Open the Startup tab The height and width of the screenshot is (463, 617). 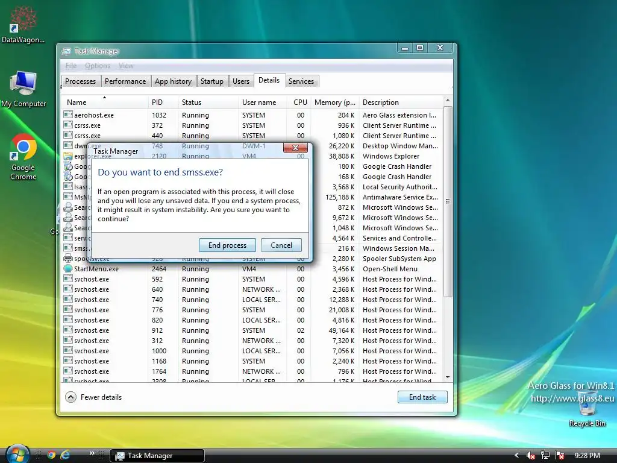pos(211,81)
